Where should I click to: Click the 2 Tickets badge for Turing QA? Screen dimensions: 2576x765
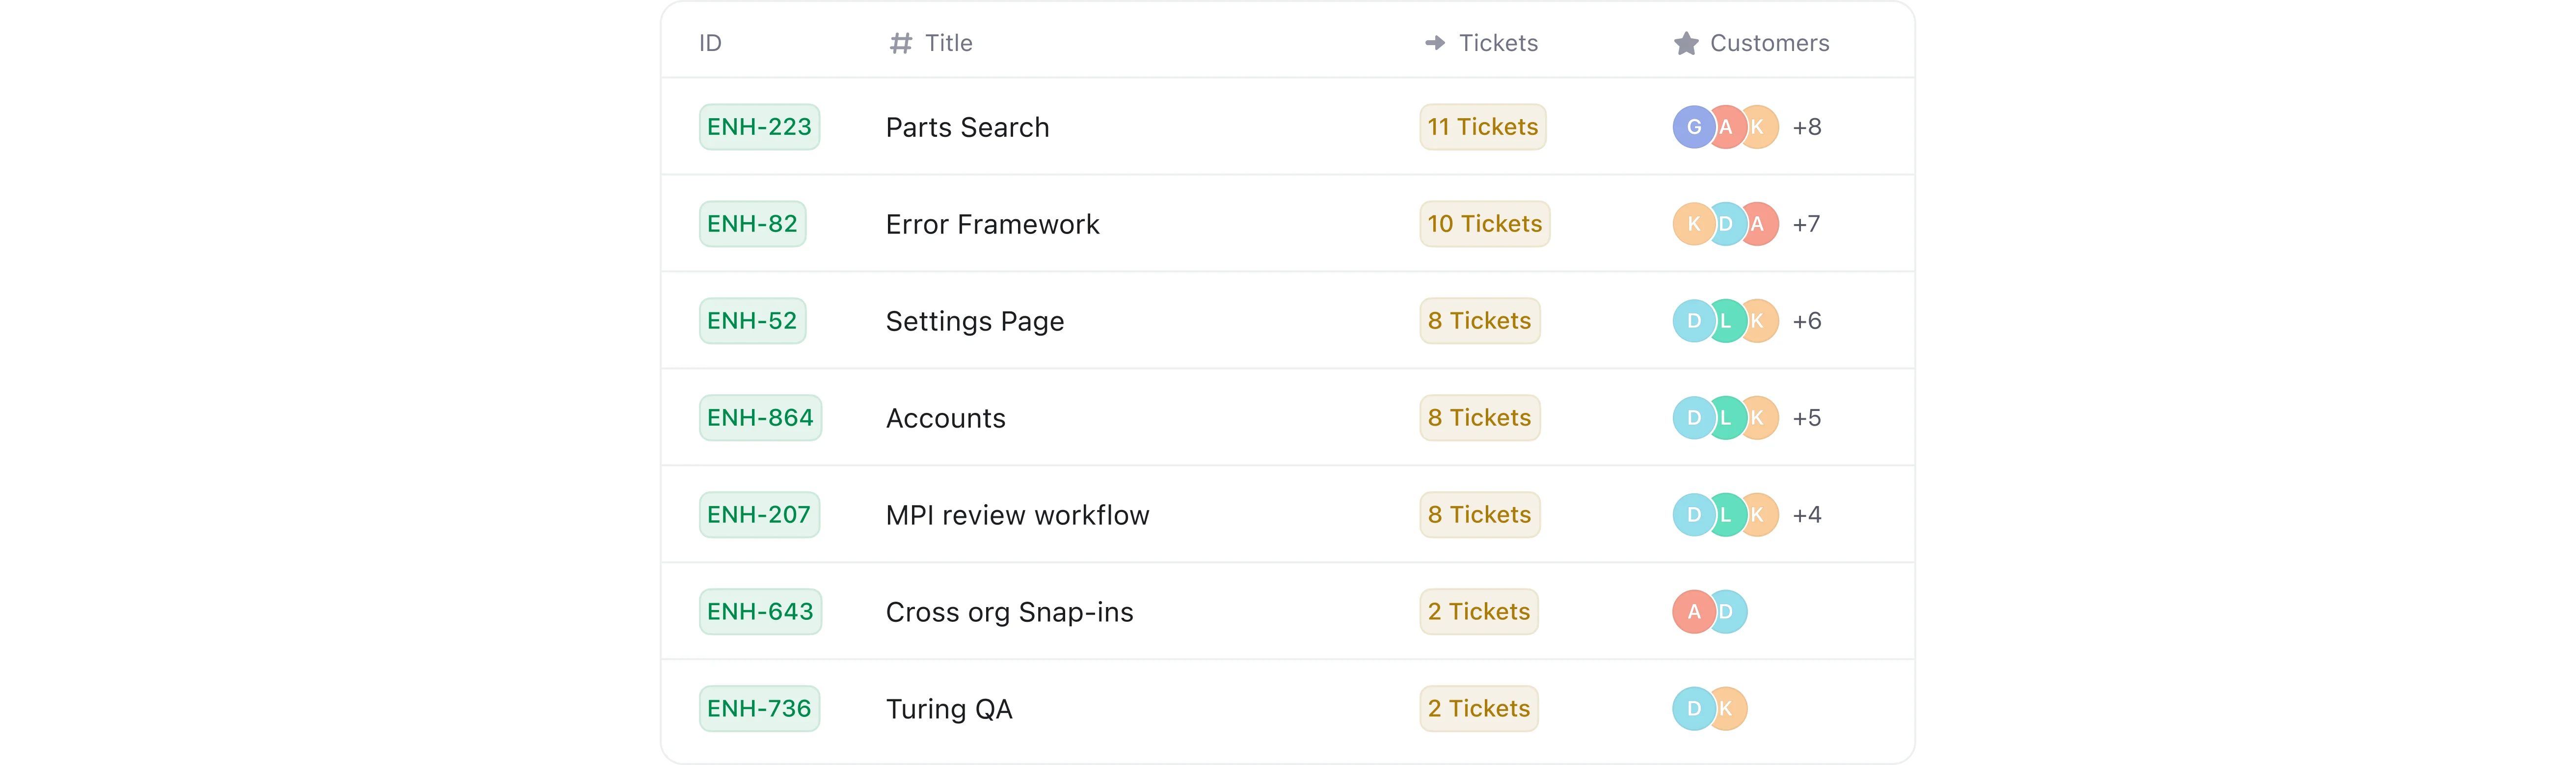(x=1479, y=708)
